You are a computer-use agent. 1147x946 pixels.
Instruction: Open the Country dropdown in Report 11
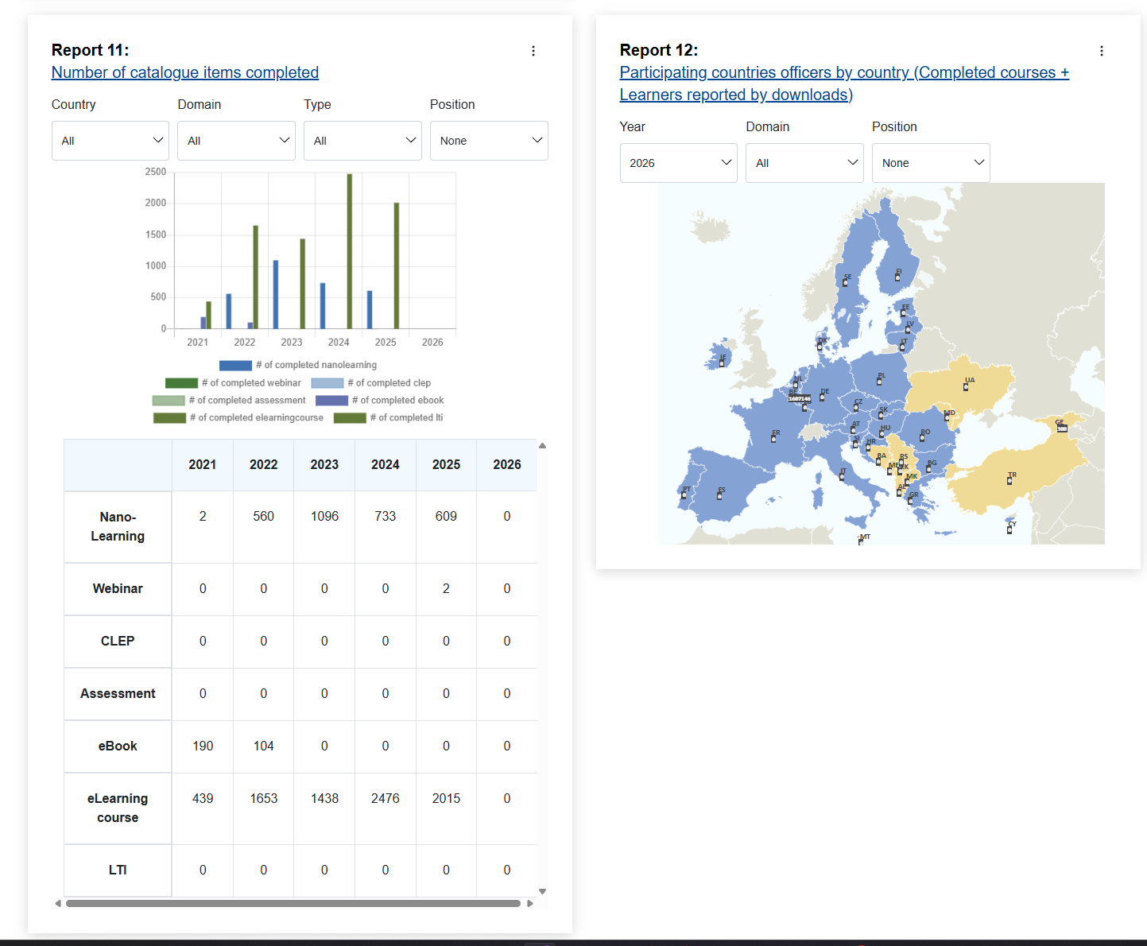[x=110, y=140]
